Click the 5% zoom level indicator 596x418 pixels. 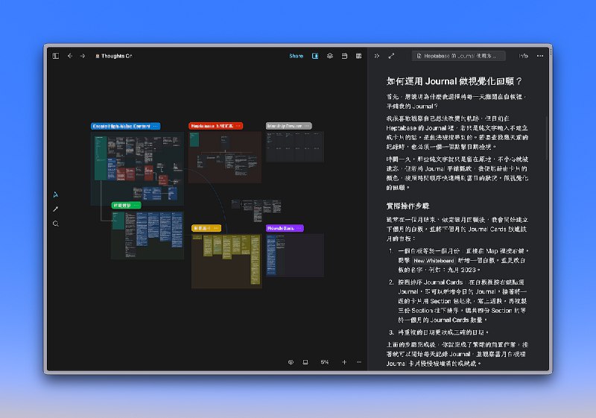tap(325, 362)
